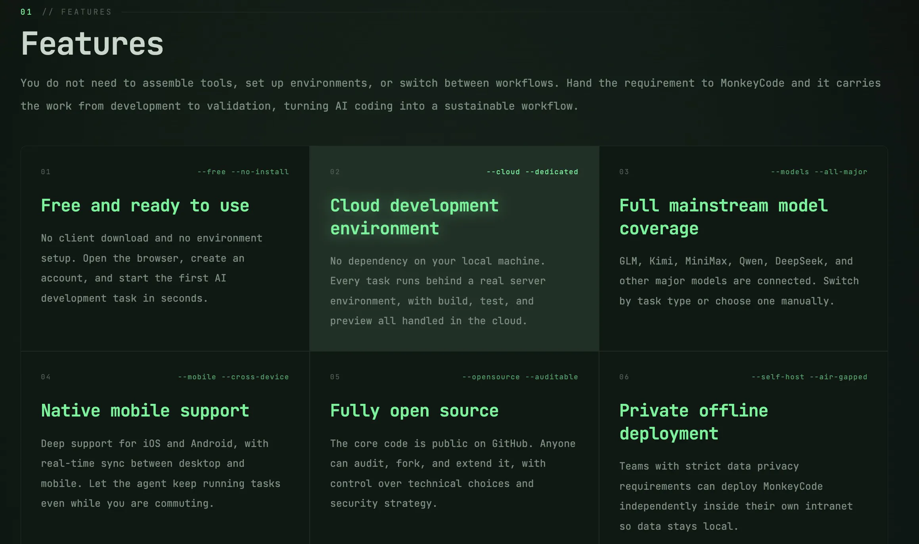The height and width of the screenshot is (544, 919).
Task: Open the "Full mainstream model coverage" title
Action: [x=724, y=217]
